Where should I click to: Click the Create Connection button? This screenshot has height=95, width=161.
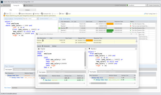pos(154,5)
